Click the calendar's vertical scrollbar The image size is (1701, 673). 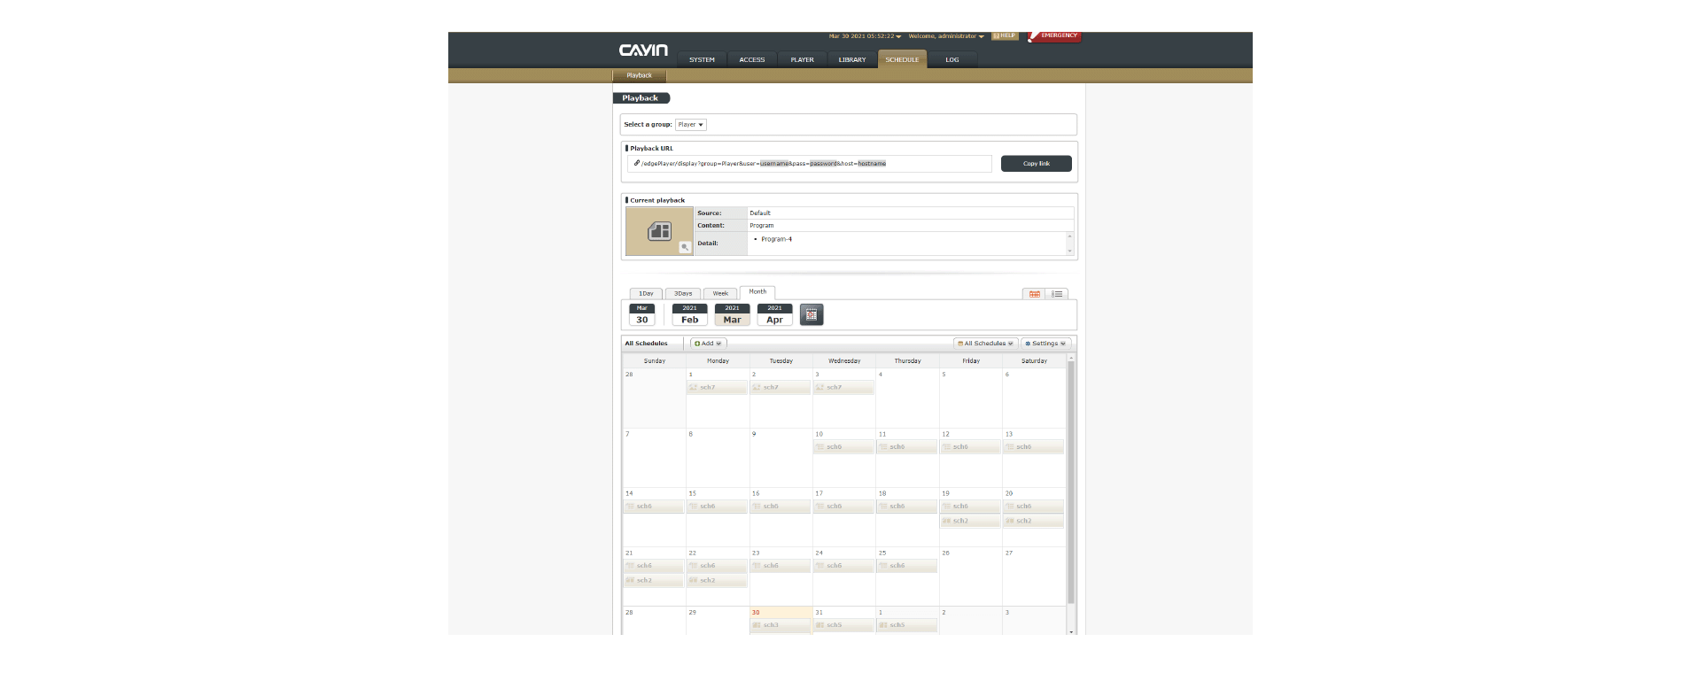coord(1071,478)
